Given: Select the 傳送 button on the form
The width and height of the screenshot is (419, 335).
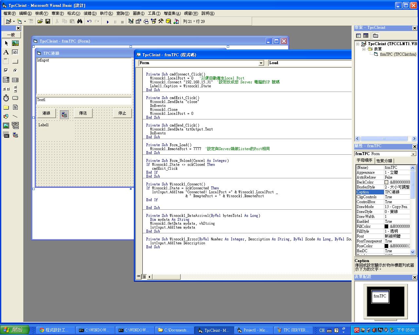Looking at the screenshot, I should tap(83, 113).
